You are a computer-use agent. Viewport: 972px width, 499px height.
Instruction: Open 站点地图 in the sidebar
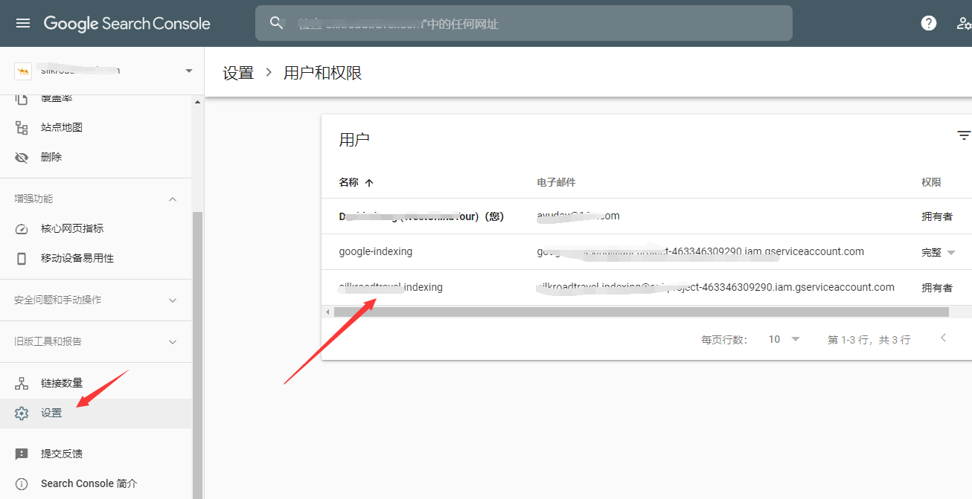(62, 127)
